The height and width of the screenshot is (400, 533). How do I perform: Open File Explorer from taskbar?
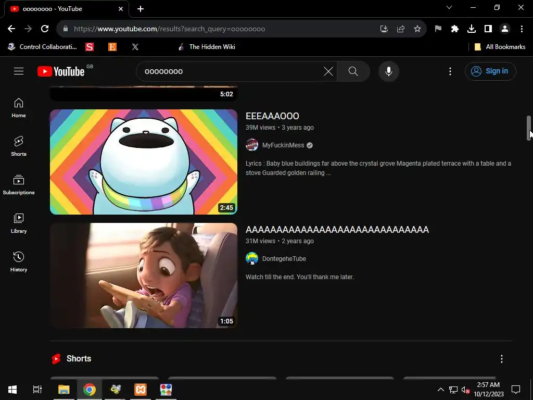[64, 390]
